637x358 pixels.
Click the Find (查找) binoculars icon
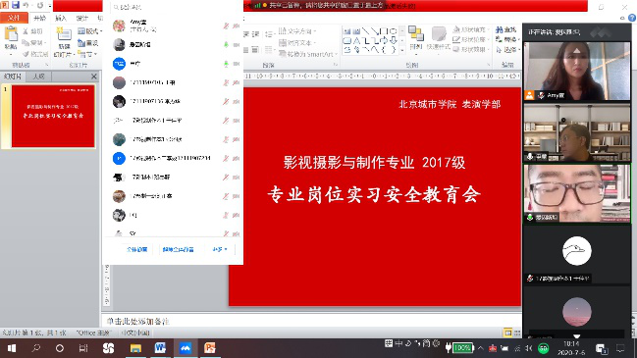[x=500, y=29]
